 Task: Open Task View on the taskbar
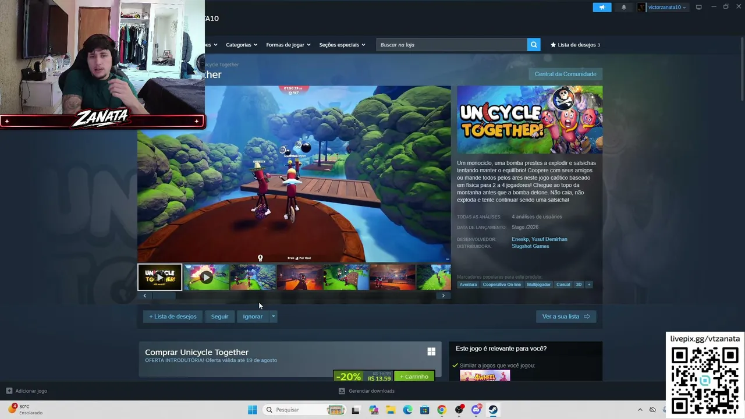(x=356, y=410)
